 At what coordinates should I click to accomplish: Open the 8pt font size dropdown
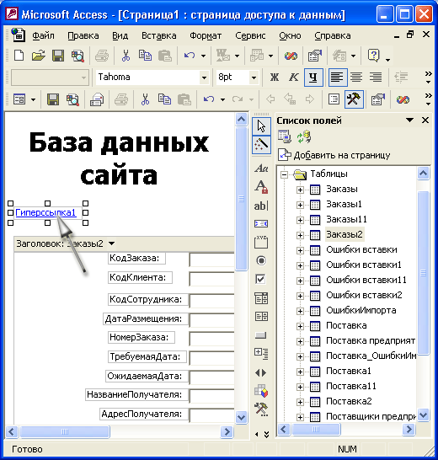point(254,78)
